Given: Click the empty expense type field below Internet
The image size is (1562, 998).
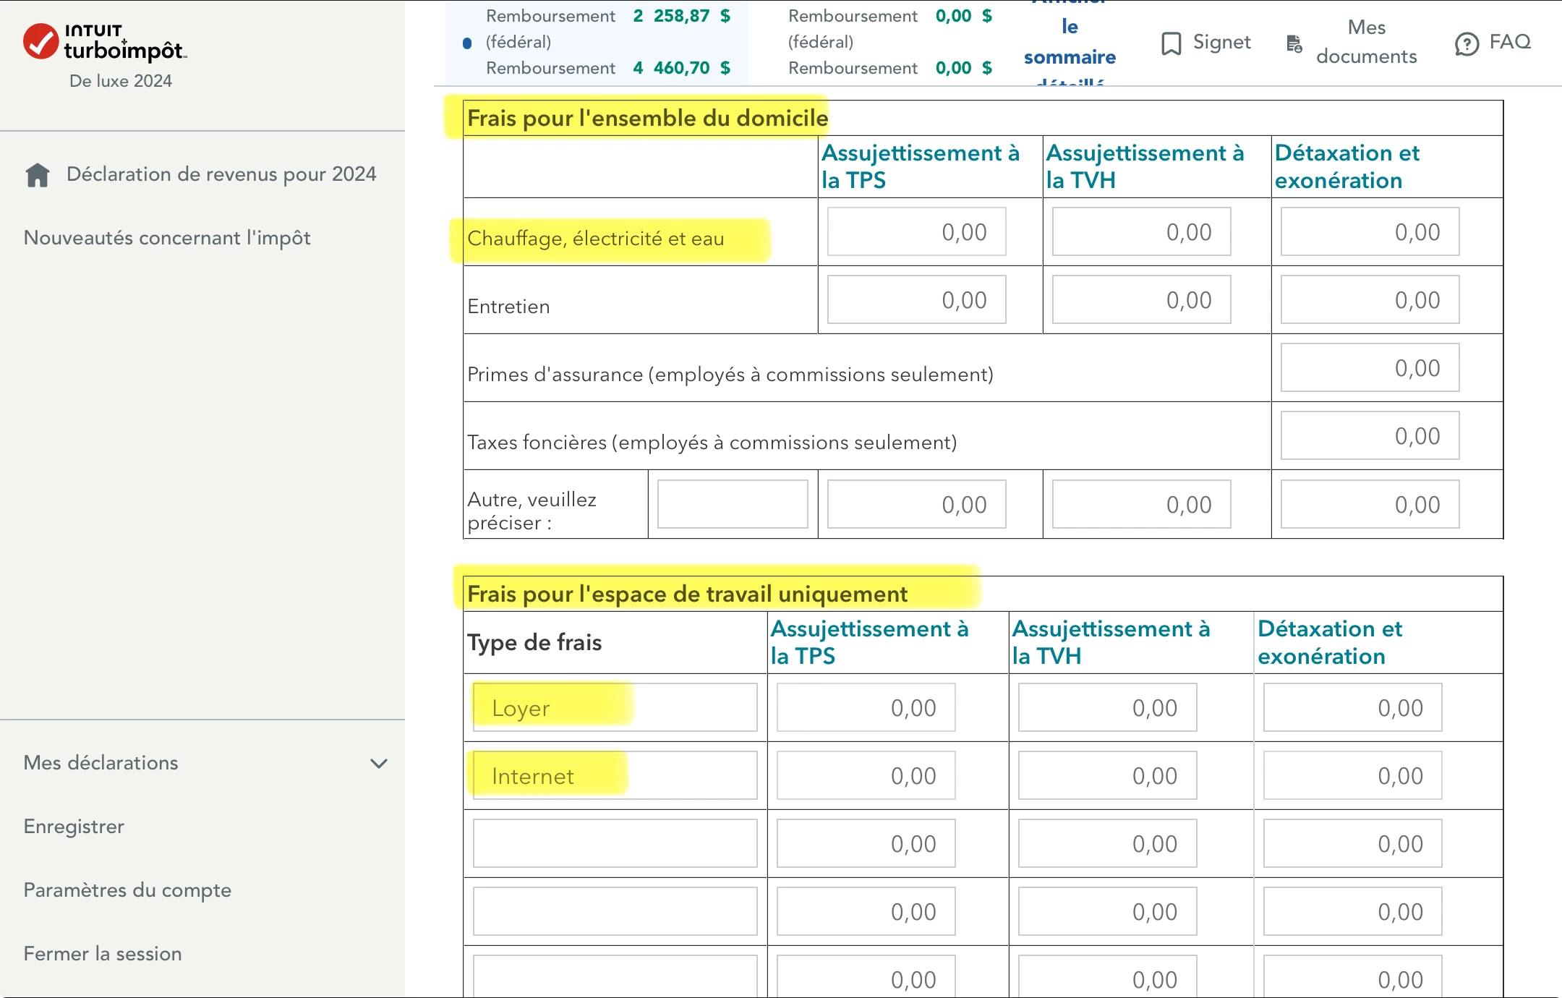Looking at the screenshot, I should tap(615, 844).
